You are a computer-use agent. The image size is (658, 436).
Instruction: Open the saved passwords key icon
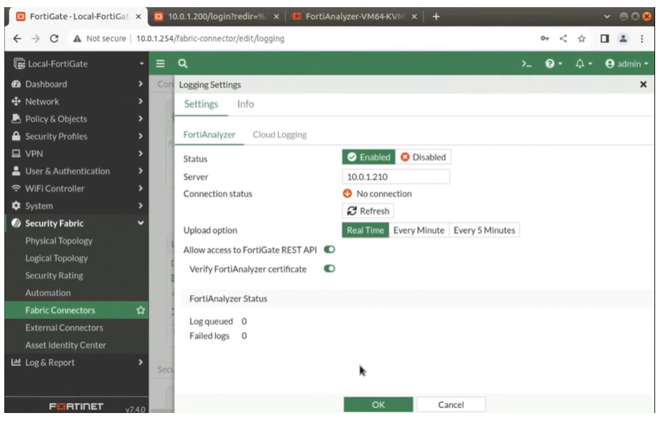545,39
